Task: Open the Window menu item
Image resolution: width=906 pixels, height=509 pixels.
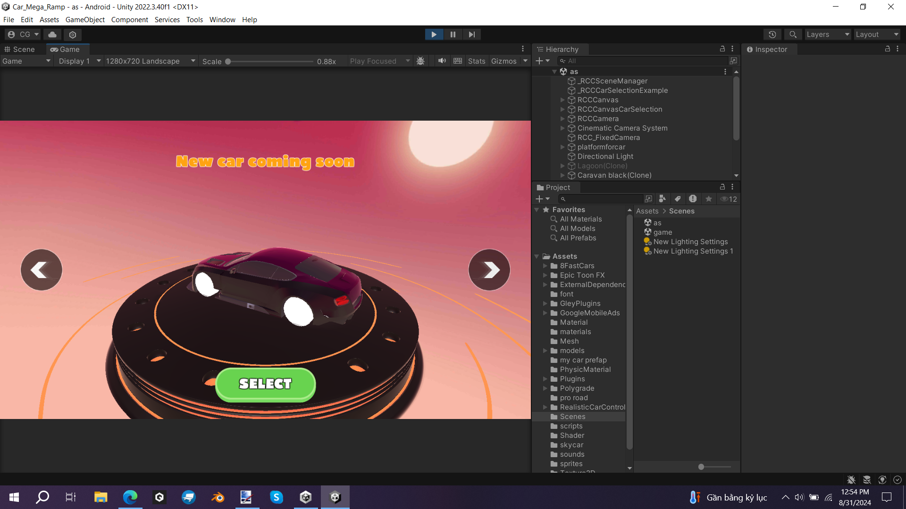Action: [221, 19]
